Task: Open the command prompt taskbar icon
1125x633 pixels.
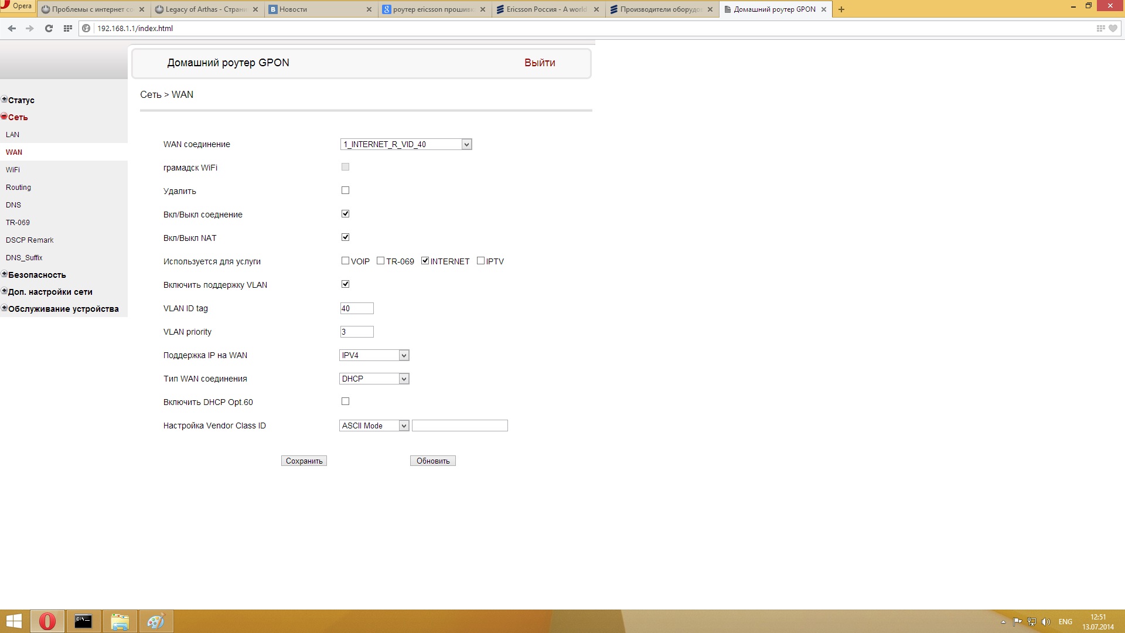Action: pyautogui.click(x=83, y=621)
